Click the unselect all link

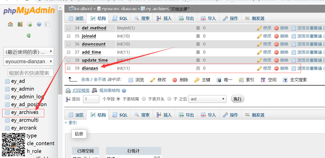(100, 80)
